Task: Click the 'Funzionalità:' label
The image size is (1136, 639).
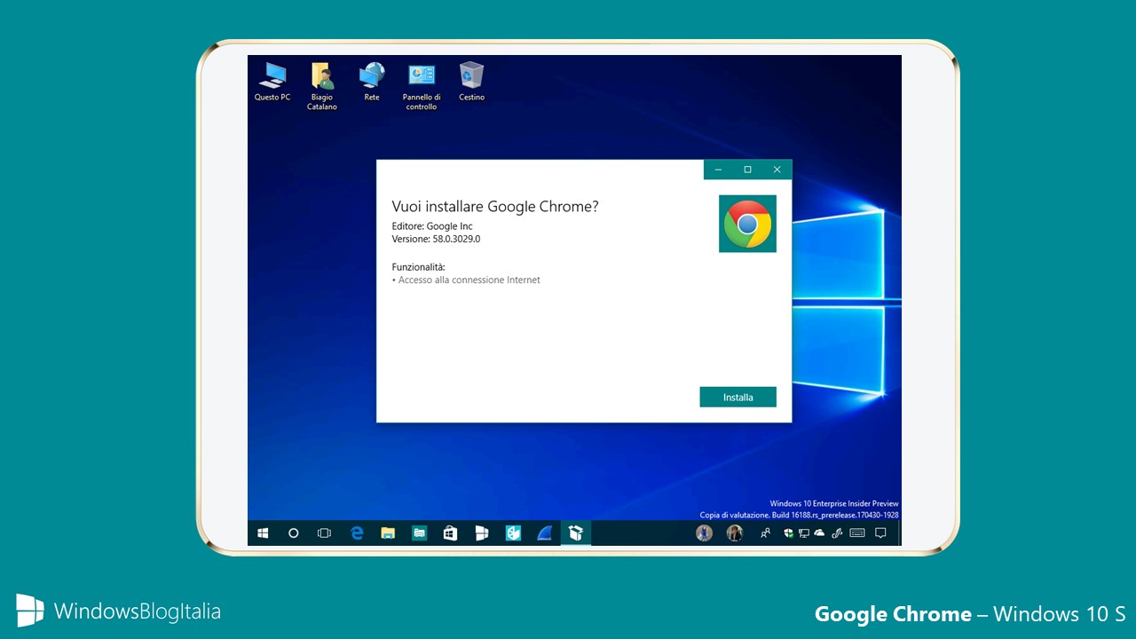Action: coord(418,266)
